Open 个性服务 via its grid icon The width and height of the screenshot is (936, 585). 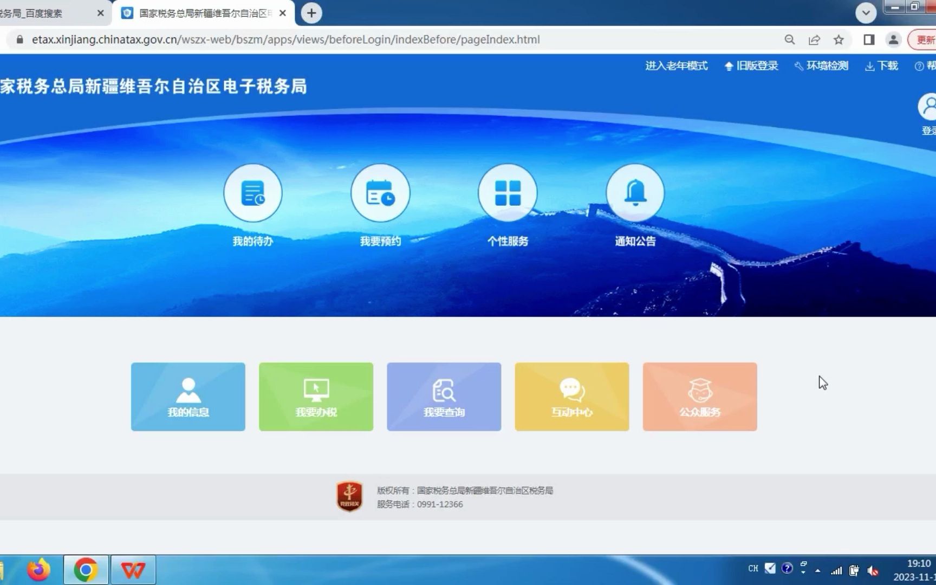(508, 192)
